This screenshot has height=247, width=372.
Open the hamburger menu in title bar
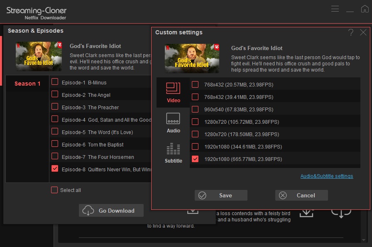pos(335,9)
